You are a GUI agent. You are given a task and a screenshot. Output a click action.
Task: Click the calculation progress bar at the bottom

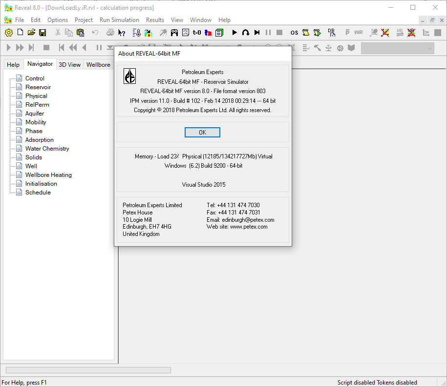pyautogui.click(x=88, y=370)
